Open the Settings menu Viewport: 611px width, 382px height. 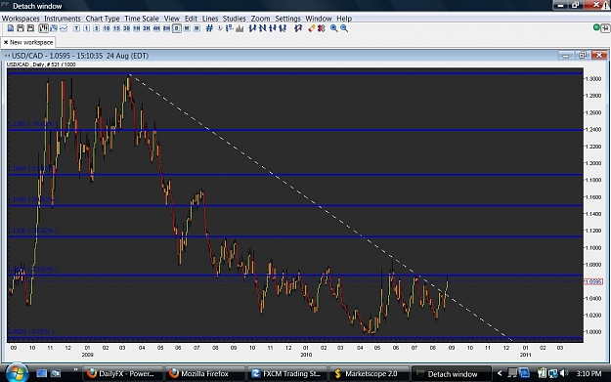click(x=288, y=19)
